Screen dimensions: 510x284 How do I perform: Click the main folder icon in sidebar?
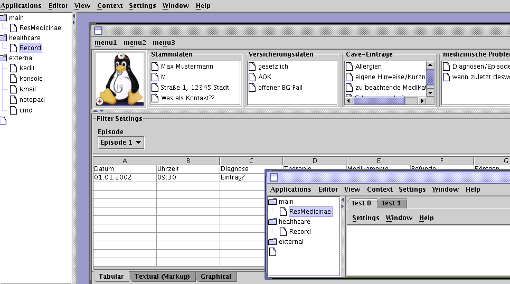pyautogui.click(x=4, y=18)
